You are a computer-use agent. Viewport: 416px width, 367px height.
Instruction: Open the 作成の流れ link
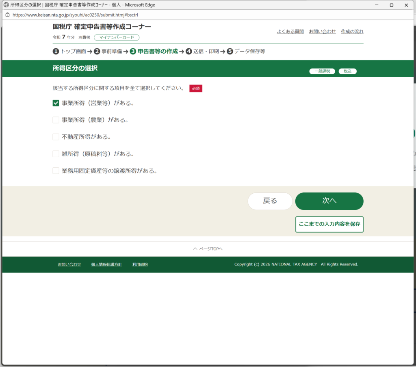point(352,32)
